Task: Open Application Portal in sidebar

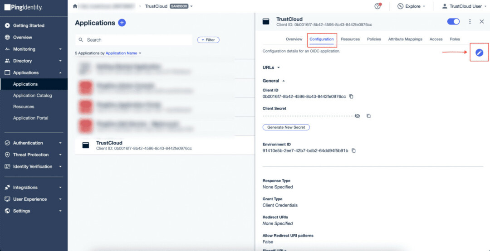Action: (x=31, y=118)
